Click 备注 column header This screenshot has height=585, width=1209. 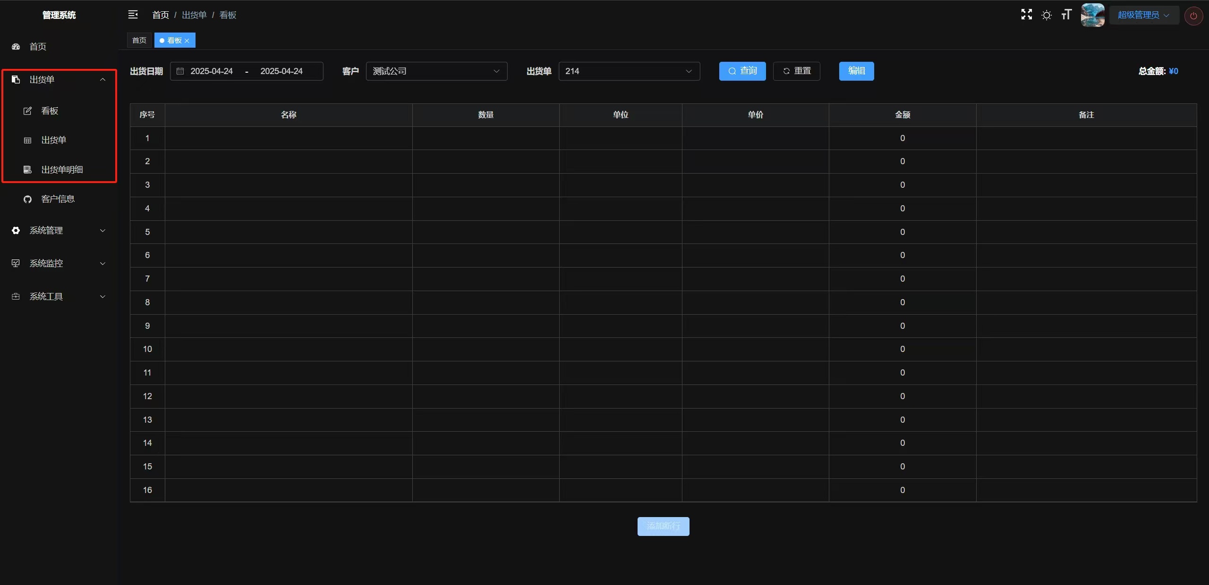1086,115
